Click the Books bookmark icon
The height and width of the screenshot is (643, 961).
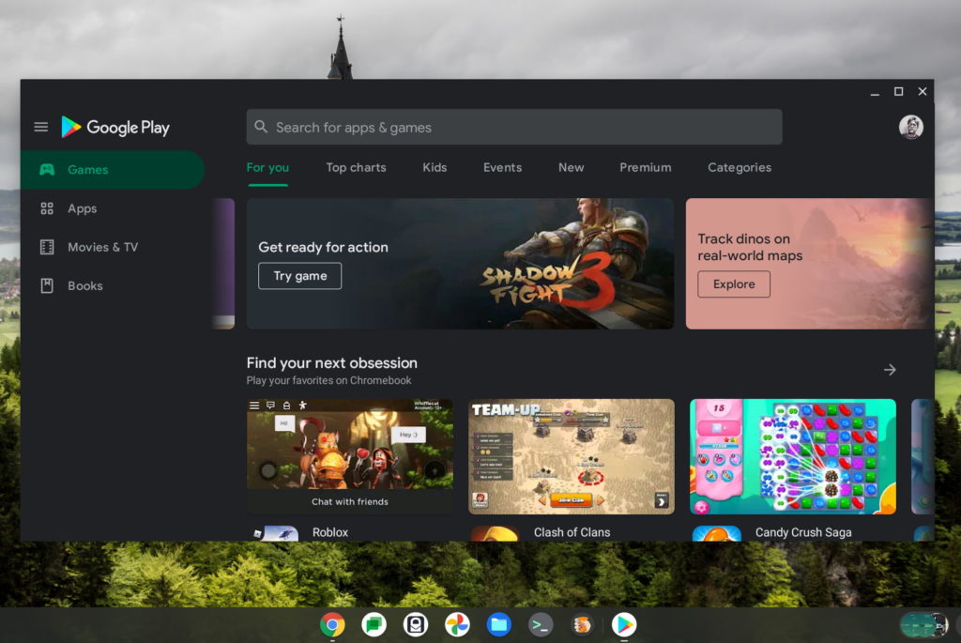point(47,285)
